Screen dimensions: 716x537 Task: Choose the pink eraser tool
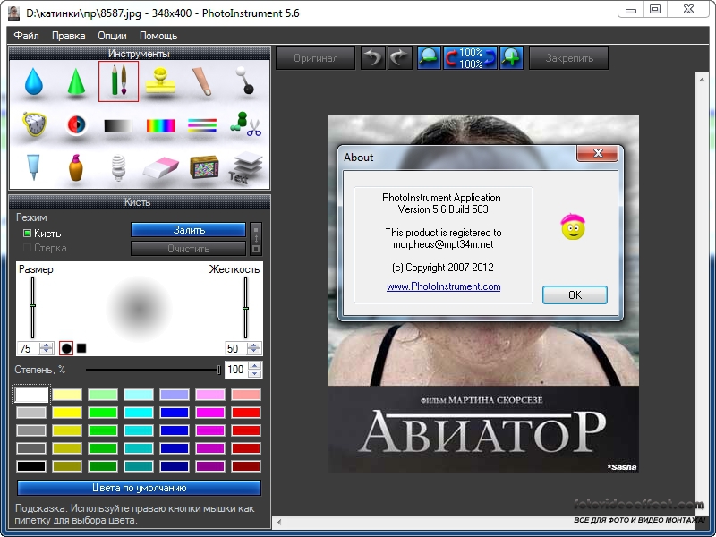tap(161, 167)
